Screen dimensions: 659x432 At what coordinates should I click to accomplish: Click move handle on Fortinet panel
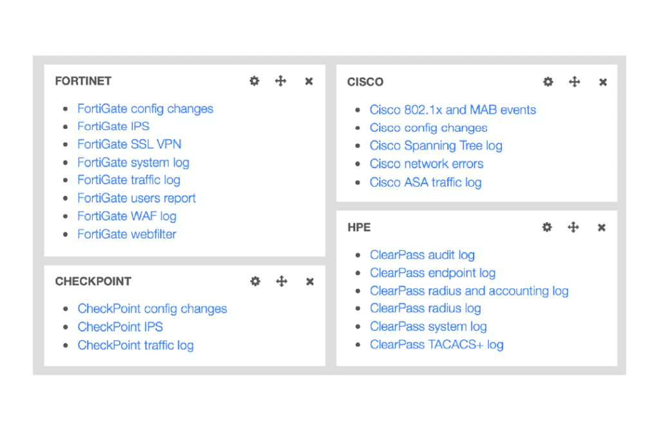click(281, 81)
